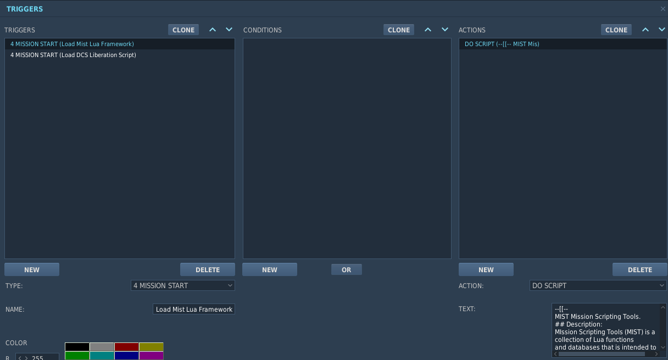Select the green color swatch
The height and width of the screenshot is (360, 668).
(77, 356)
